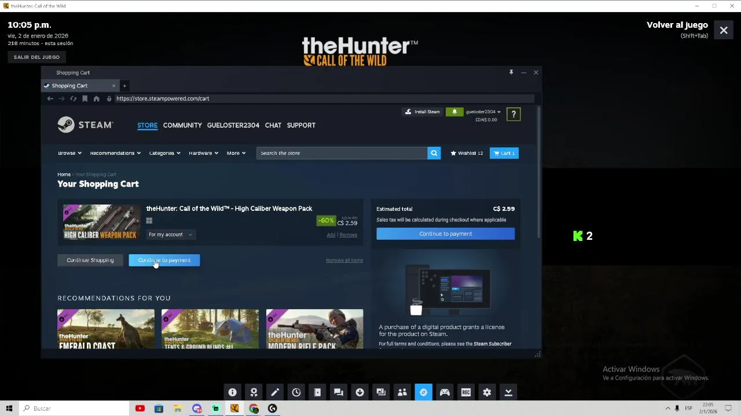
Task: Click the Add link for the weapon pack
Action: 331,235
